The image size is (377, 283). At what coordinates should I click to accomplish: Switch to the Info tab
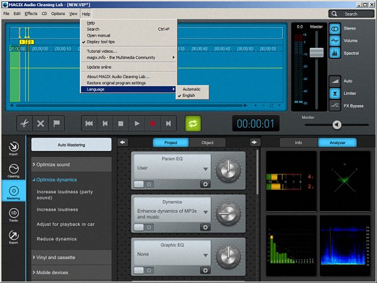click(x=298, y=143)
